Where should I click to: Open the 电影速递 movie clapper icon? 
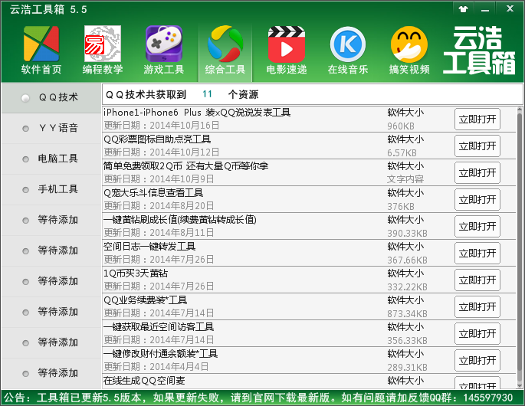pos(287,51)
